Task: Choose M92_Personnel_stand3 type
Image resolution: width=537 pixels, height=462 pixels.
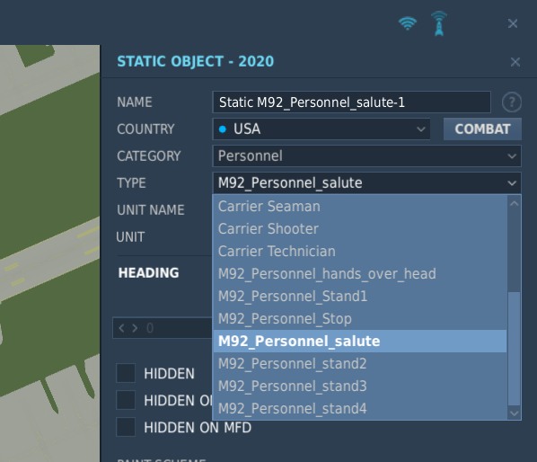Action: pyautogui.click(x=360, y=386)
